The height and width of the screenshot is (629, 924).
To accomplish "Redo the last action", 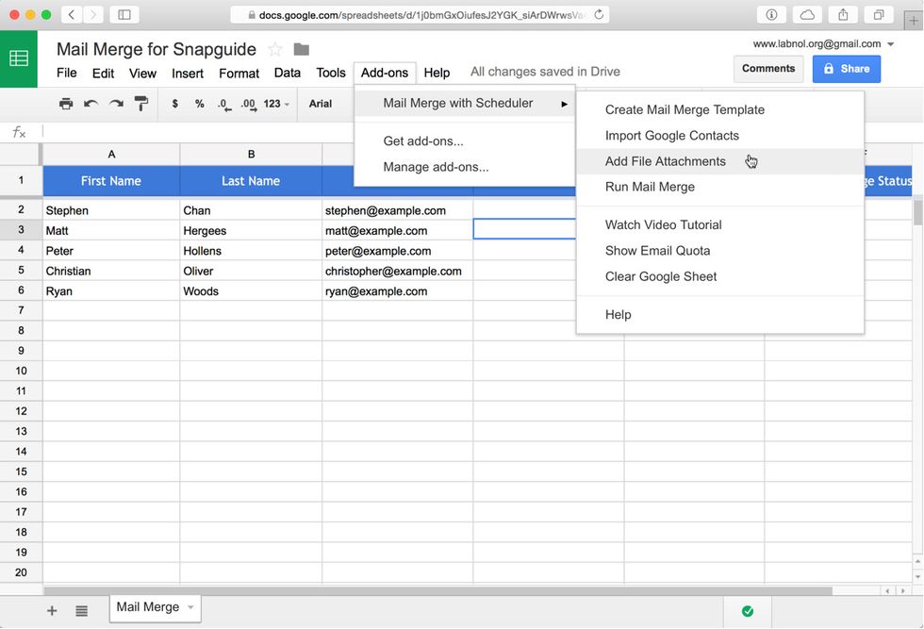I will (x=117, y=104).
